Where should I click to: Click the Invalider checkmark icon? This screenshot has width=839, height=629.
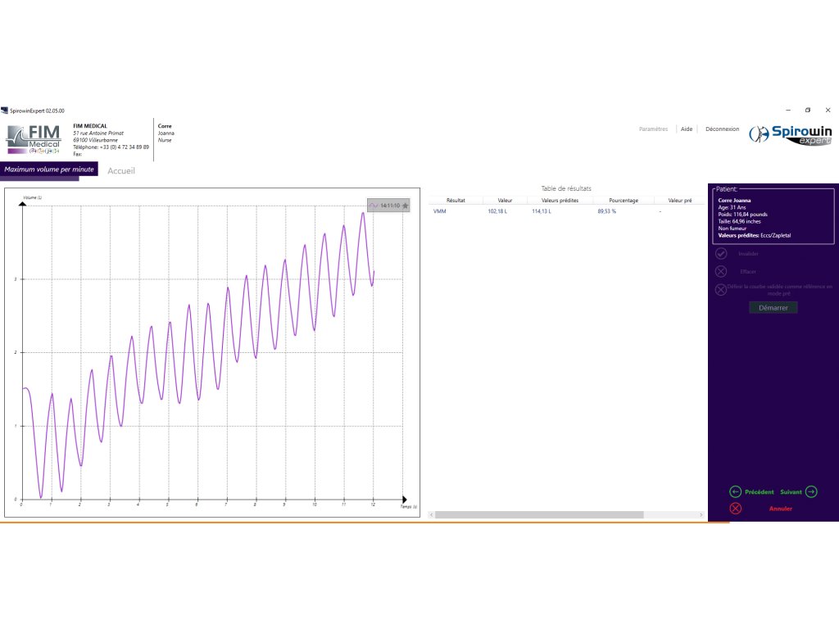click(721, 254)
